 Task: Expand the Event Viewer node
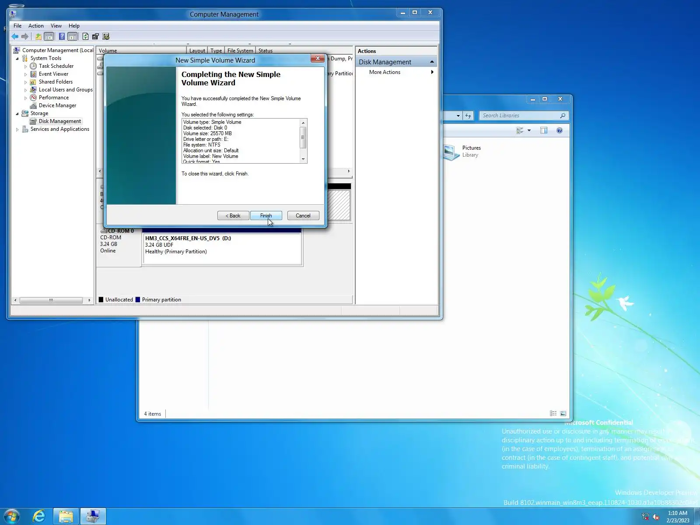(25, 74)
